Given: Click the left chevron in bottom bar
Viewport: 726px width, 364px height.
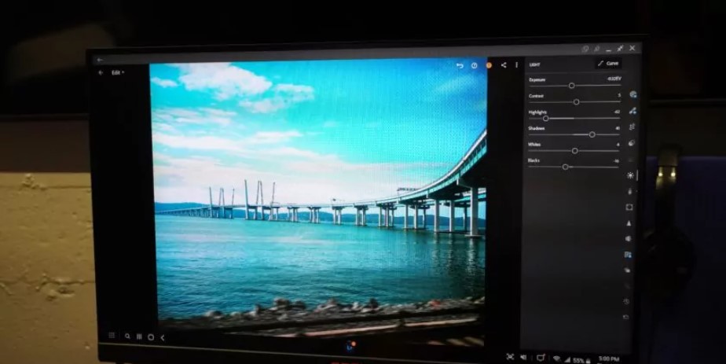Looking at the screenshot, I should [163, 337].
